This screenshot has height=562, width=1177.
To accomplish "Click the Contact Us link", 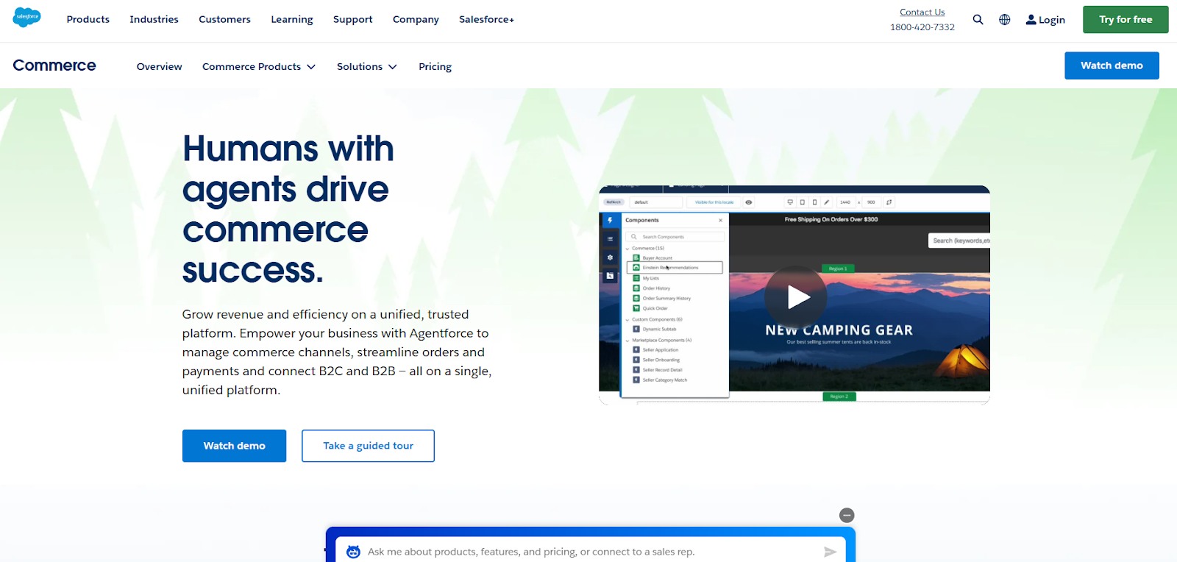I will [x=922, y=13].
